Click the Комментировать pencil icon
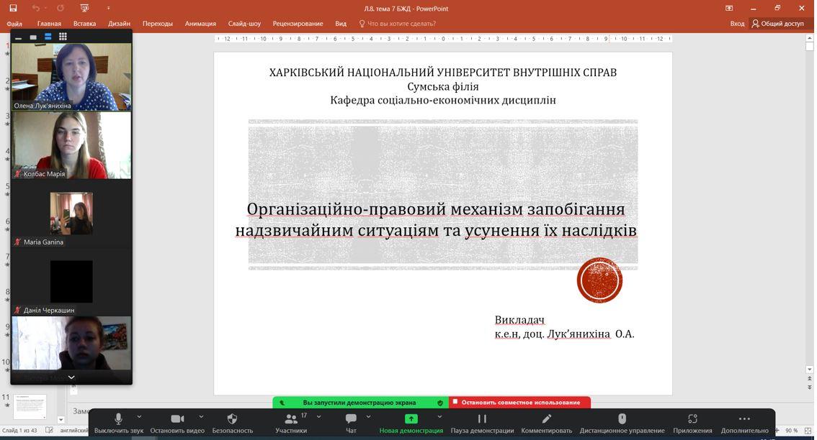Viewport: 817px width, 440px height. coord(547,419)
